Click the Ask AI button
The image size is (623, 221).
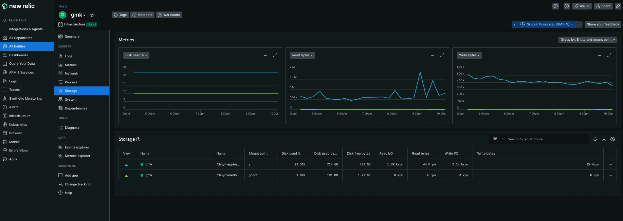tap(582, 6)
